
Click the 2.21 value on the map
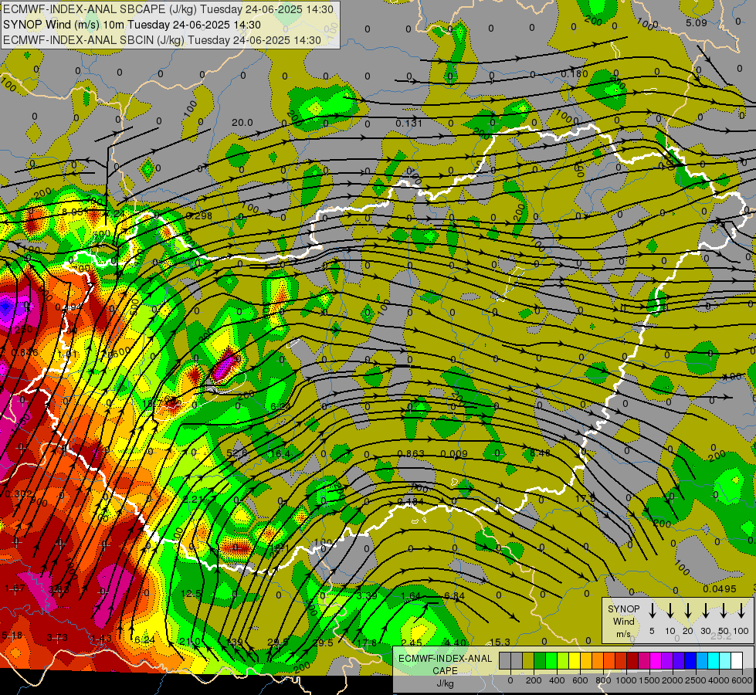click(193, 499)
